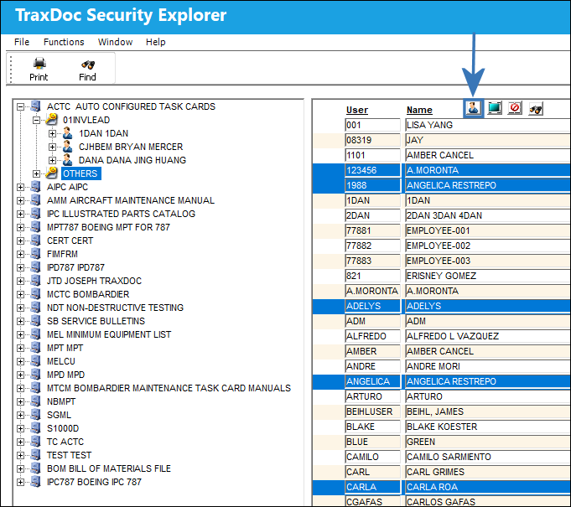571x507 pixels.
Task: Click the book icon beside ACTC AUTO CONFIGURED
Action: pos(35,106)
